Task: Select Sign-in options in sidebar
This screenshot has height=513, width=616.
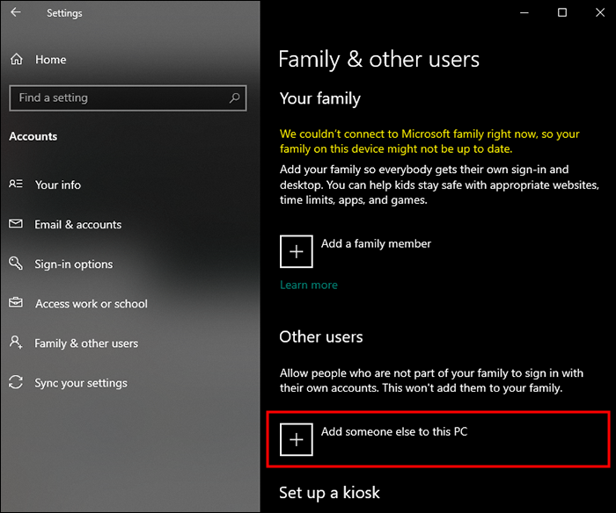Action: click(74, 264)
